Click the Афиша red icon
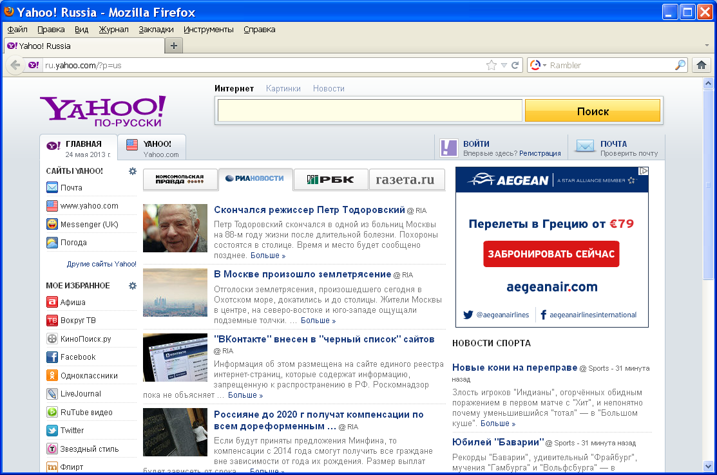 pos(52,302)
